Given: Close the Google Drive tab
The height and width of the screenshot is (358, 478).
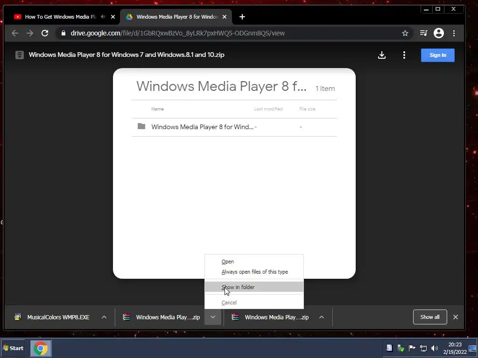Looking at the screenshot, I should click(225, 17).
